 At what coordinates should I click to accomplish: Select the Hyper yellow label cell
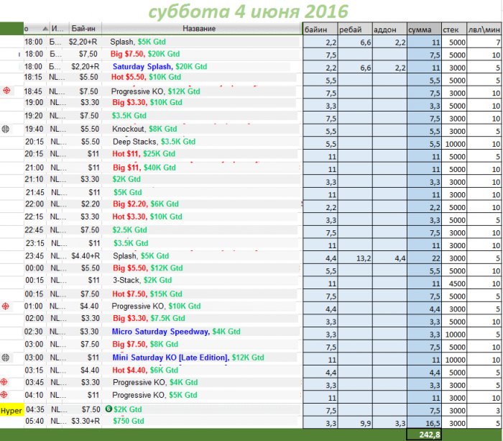tap(12, 411)
